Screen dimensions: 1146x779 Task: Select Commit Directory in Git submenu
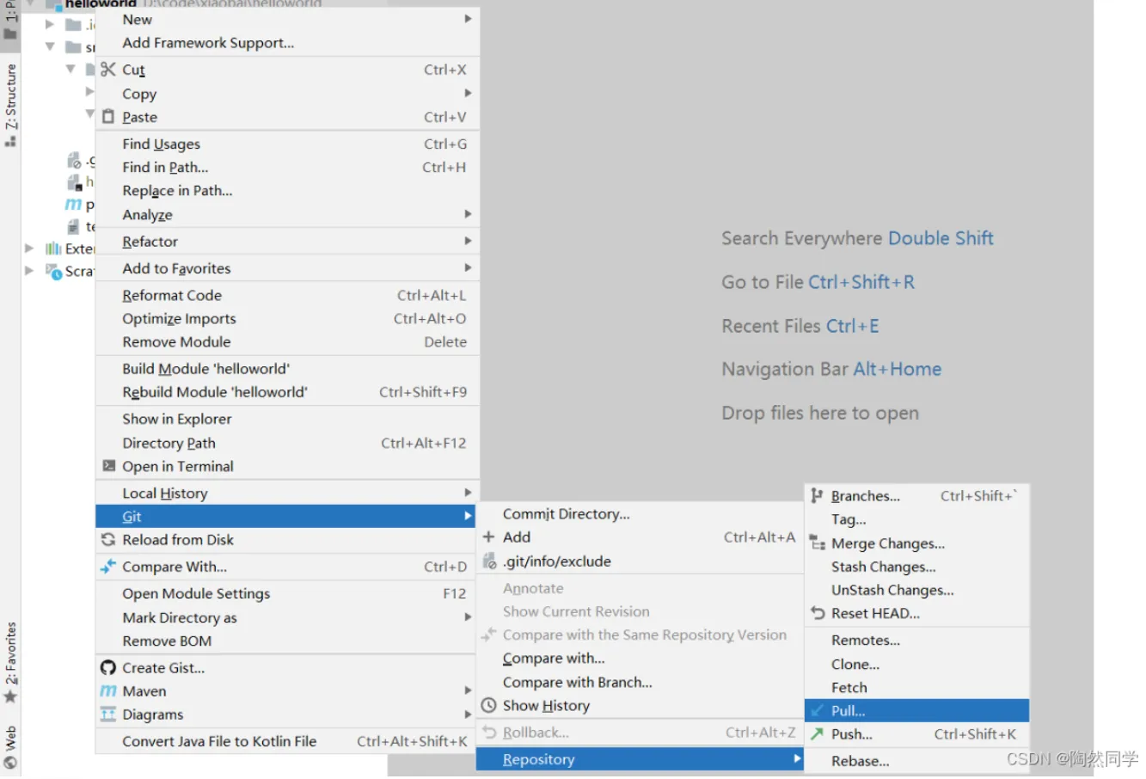pyautogui.click(x=640, y=514)
